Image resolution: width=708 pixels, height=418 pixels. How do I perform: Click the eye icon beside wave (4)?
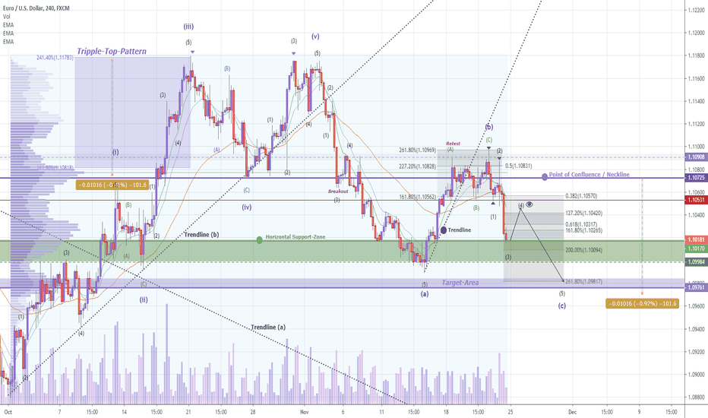(x=529, y=204)
